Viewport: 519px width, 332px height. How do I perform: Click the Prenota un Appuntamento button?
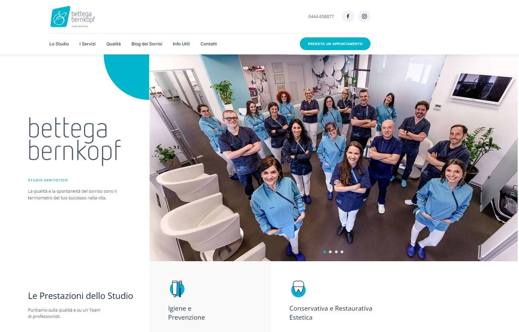335,44
